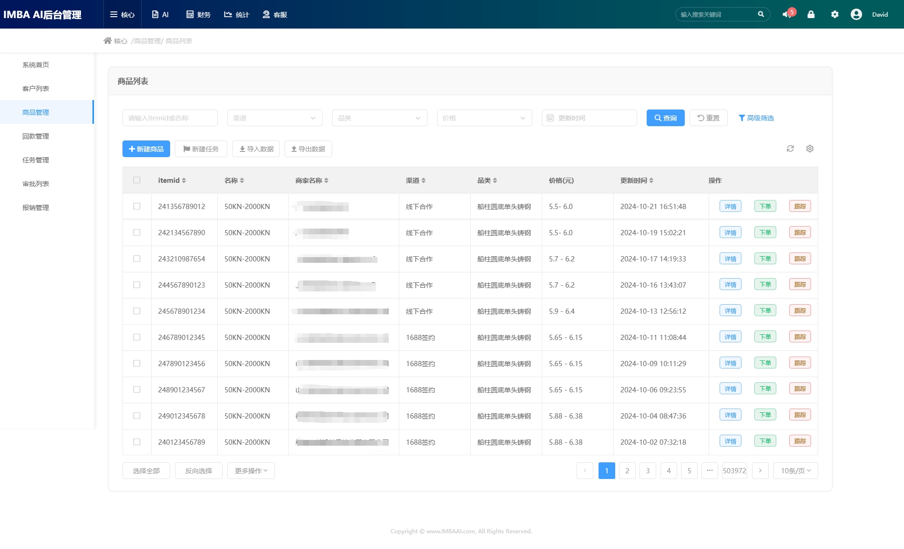The height and width of the screenshot is (549, 904).
Task: Sort by 名称 column arrows
Action: click(242, 180)
